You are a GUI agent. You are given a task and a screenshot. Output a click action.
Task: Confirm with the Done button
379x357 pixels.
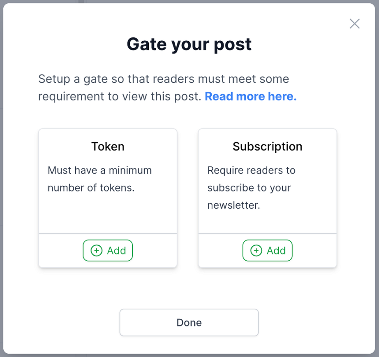(x=189, y=322)
